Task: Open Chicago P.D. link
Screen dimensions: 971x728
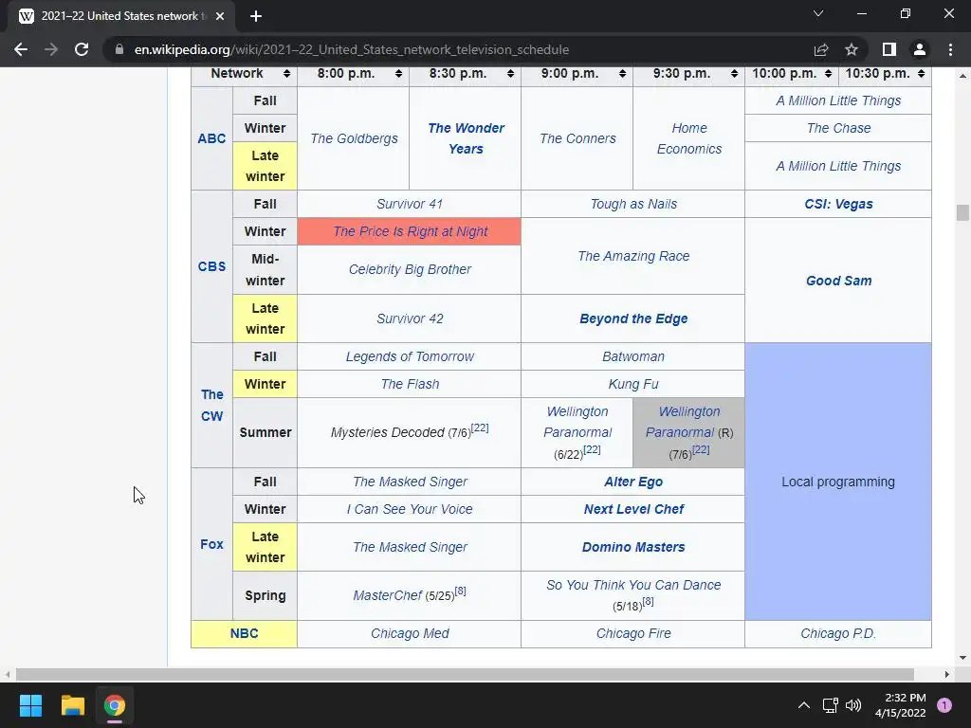Action: tap(838, 634)
